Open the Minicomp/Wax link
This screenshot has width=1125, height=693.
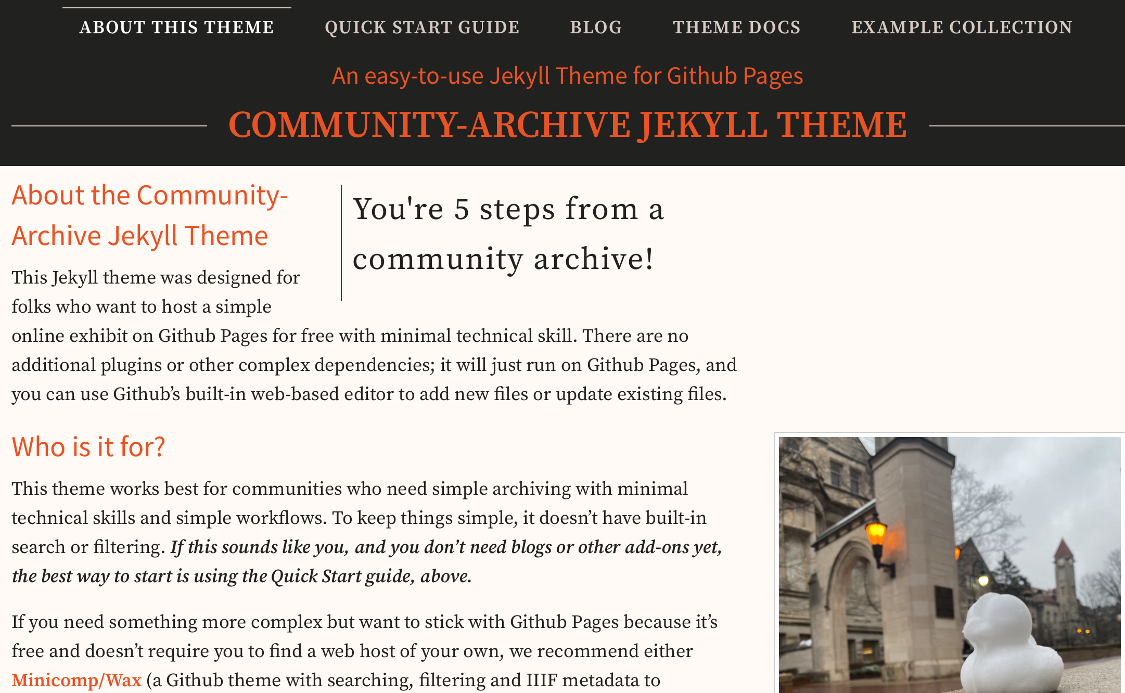point(76,679)
